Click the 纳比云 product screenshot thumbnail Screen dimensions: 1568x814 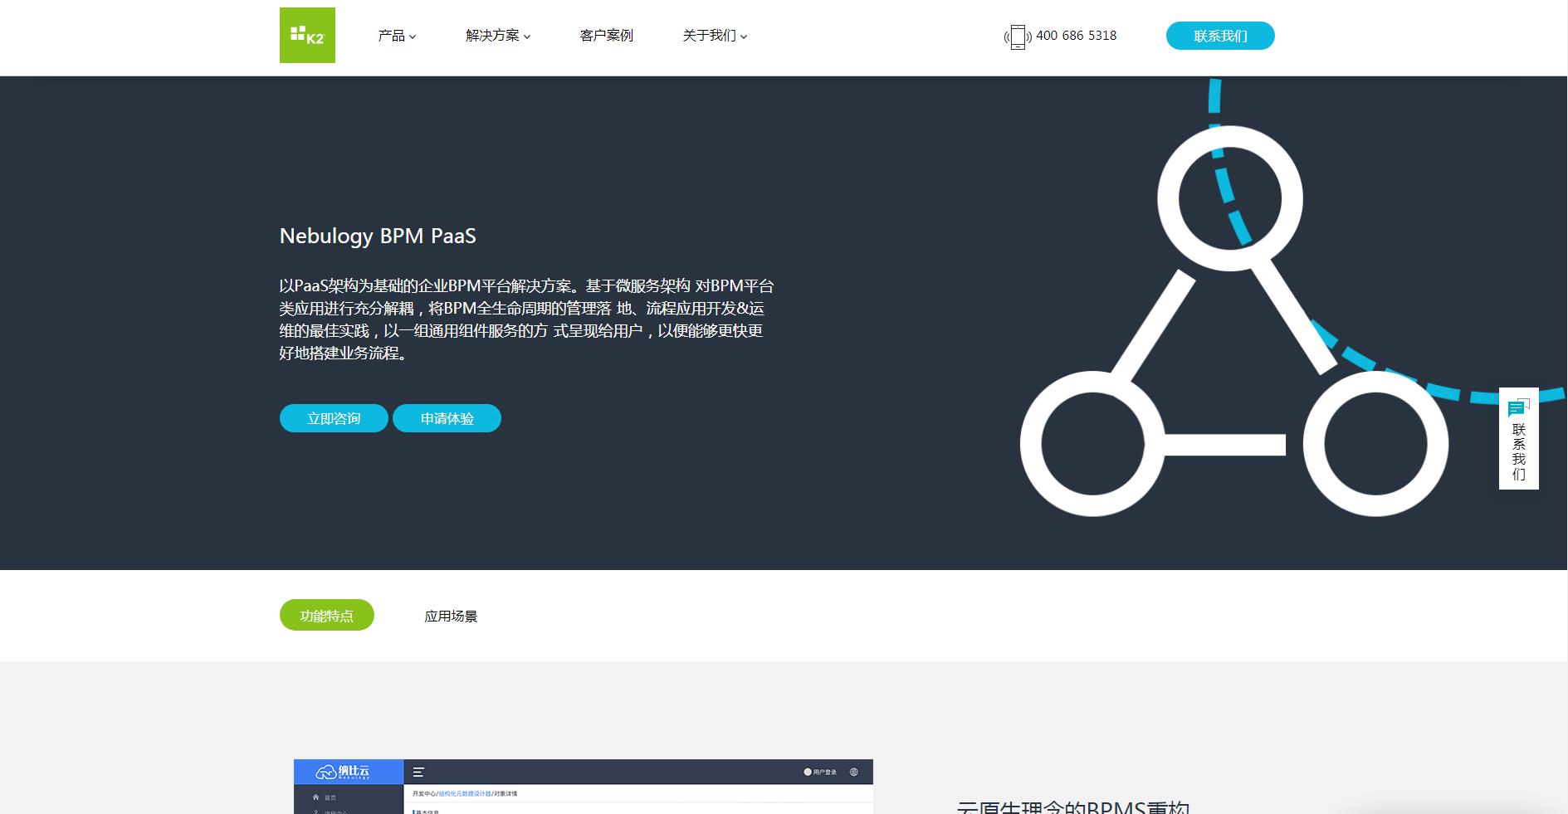(584, 786)
